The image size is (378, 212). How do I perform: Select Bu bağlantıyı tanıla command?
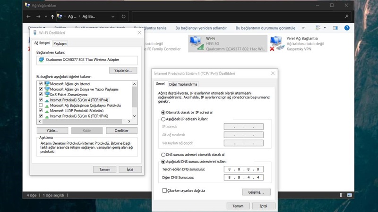(150, 28)
